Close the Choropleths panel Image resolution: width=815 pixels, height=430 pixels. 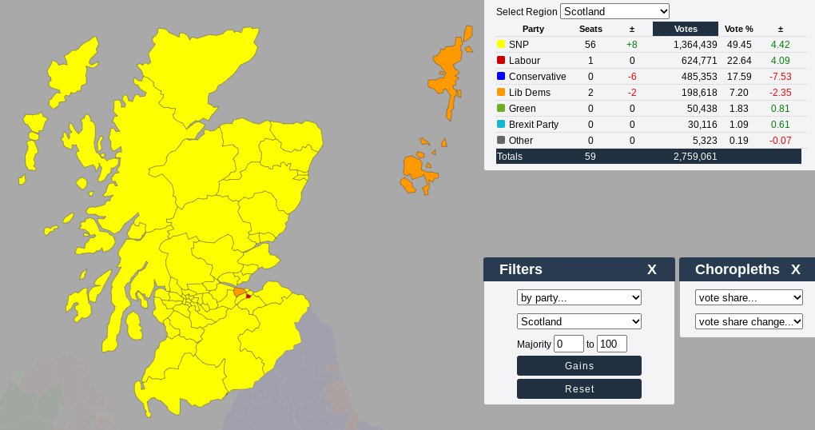click(x=795, y=270)
